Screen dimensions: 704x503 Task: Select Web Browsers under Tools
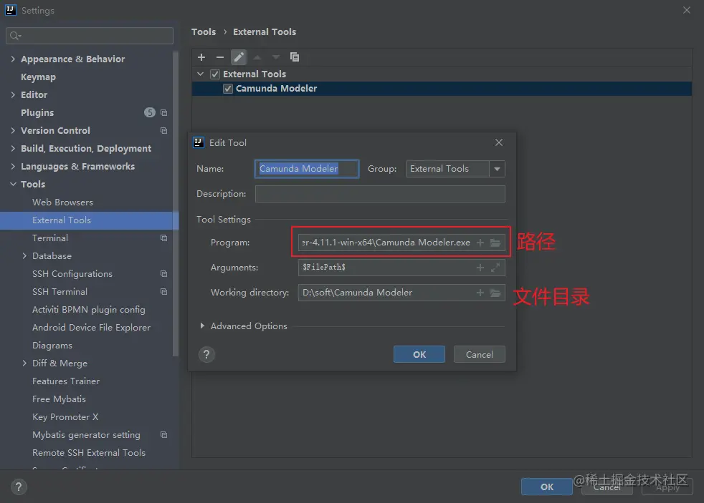coord(62,202)
